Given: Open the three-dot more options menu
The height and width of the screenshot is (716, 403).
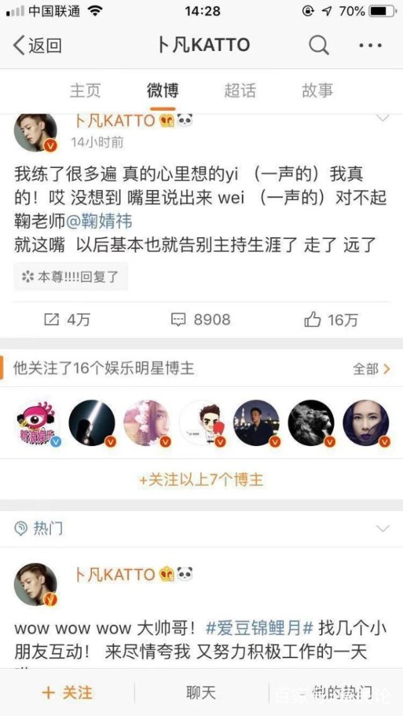Looking at the screenshot, I should click(x=370, y=45).
